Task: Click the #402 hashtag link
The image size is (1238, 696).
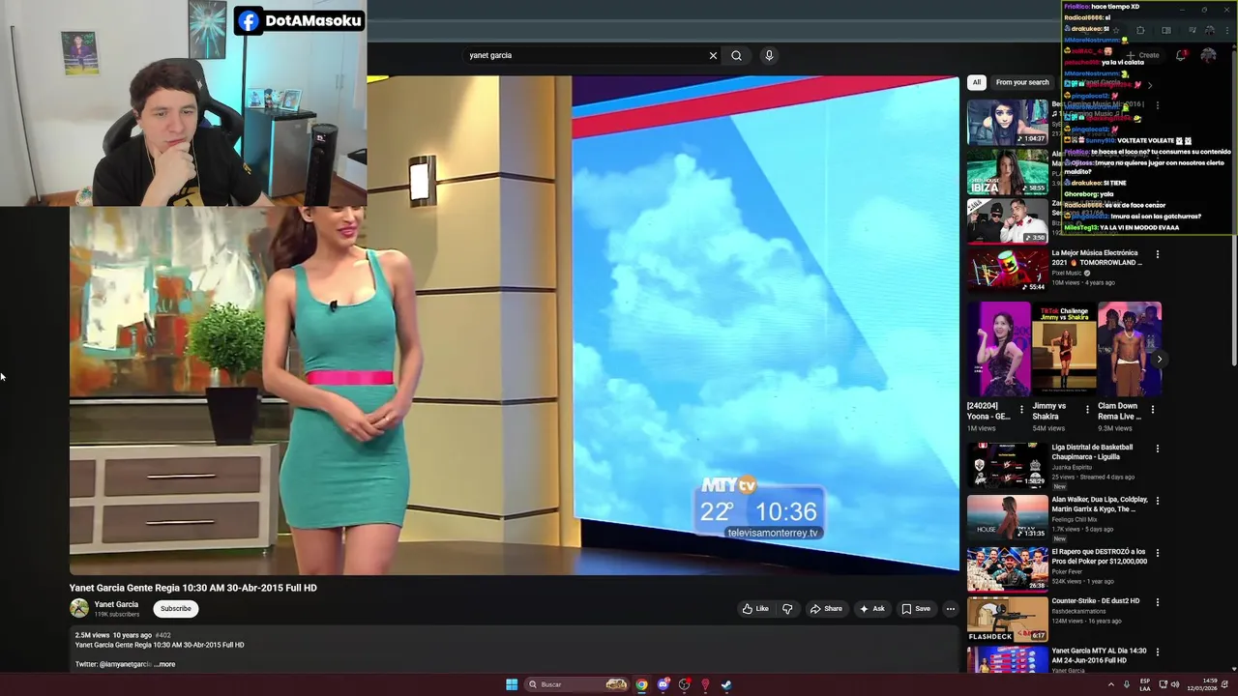Action: coord(162,635)
